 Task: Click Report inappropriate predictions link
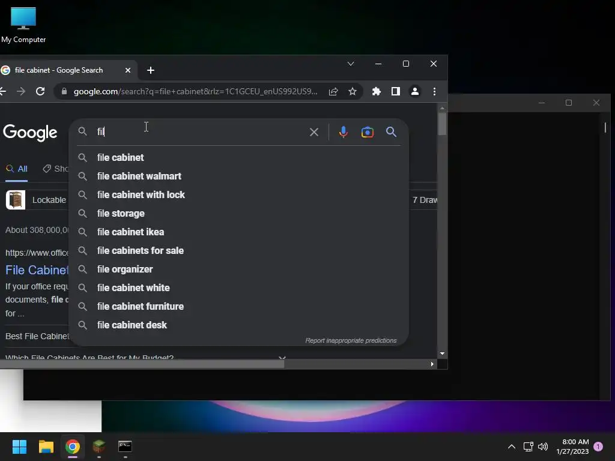point(351,340)
